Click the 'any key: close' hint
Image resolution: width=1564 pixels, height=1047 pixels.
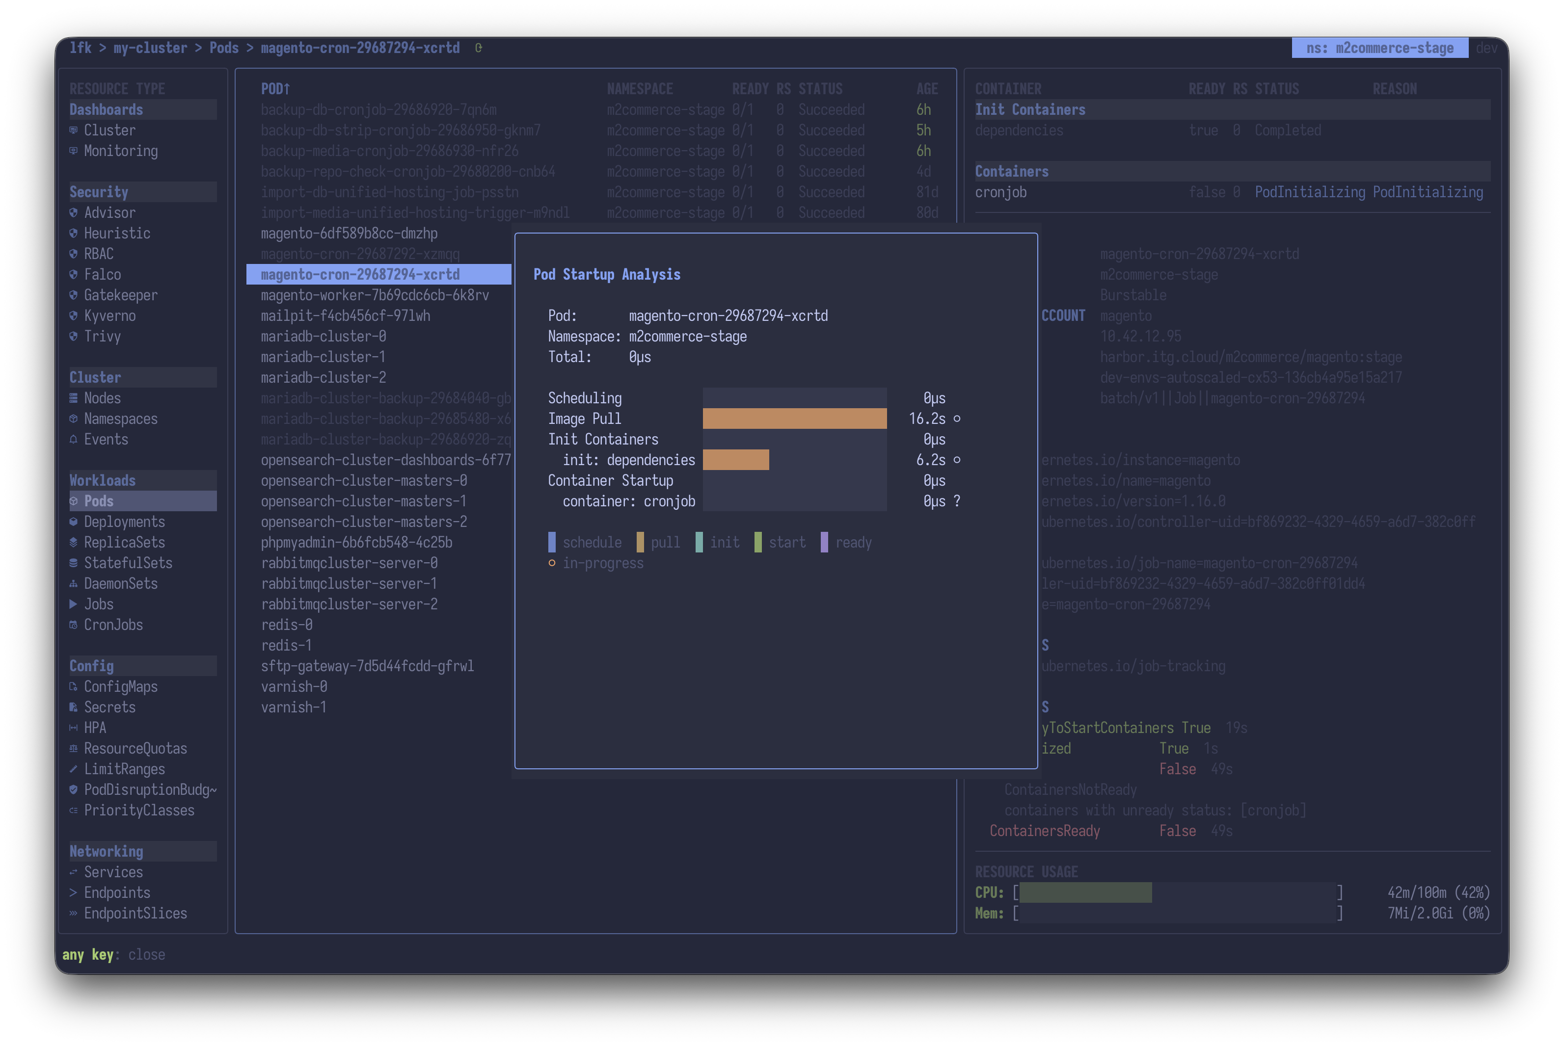click(113, 955)
